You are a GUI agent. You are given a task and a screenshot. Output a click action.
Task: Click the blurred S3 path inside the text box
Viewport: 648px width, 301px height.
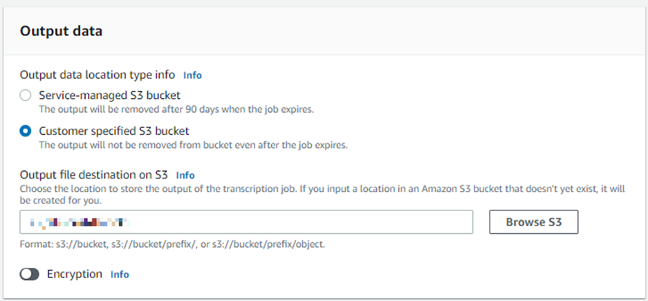(80, 223)
